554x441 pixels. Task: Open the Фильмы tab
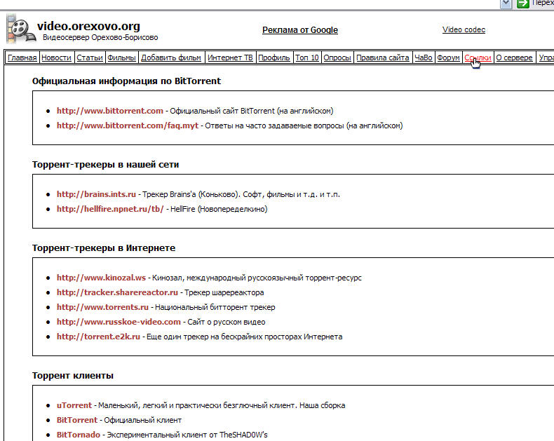click(121, 57)
